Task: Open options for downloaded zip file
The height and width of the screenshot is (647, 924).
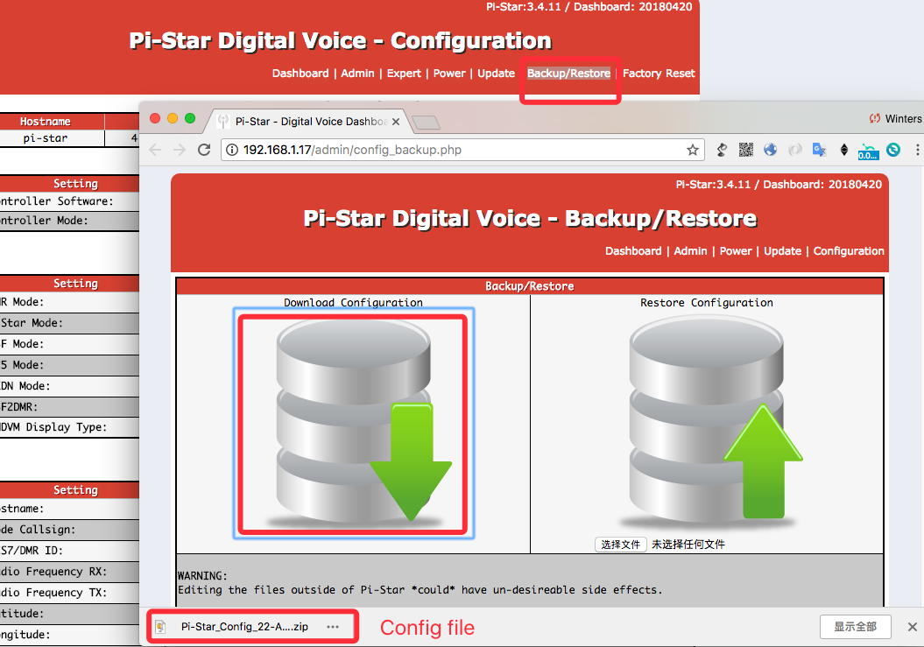Action: (x=333, y=626)
